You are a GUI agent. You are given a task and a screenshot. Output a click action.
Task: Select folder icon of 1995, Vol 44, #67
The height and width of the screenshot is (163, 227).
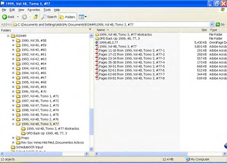(18, 77)
